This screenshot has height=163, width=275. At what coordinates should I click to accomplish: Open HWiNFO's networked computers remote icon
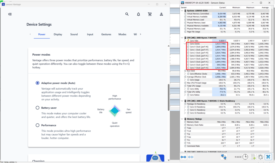coord(224,157)
